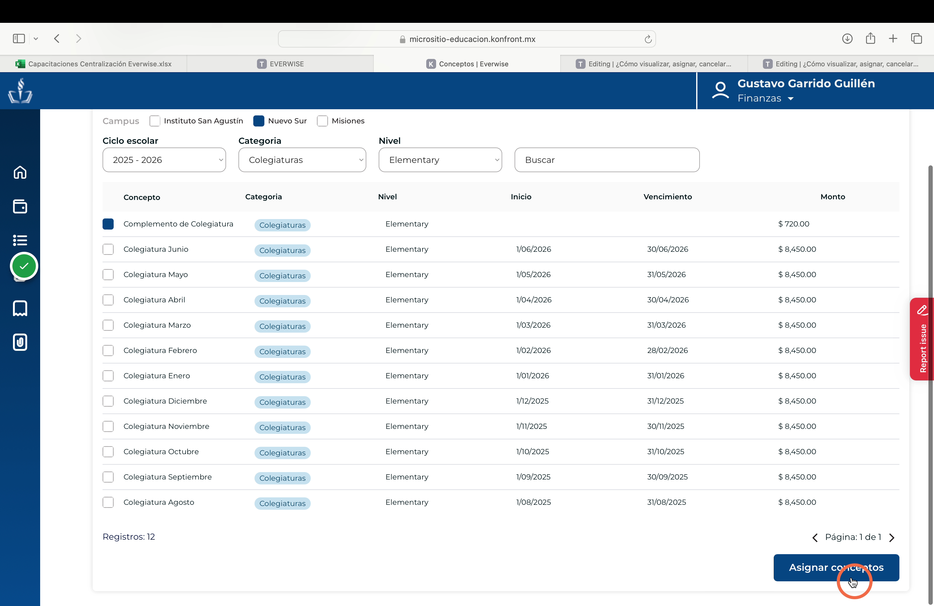Reload the page with refresh icon
The image size is (934, 606).
[648, 39]
